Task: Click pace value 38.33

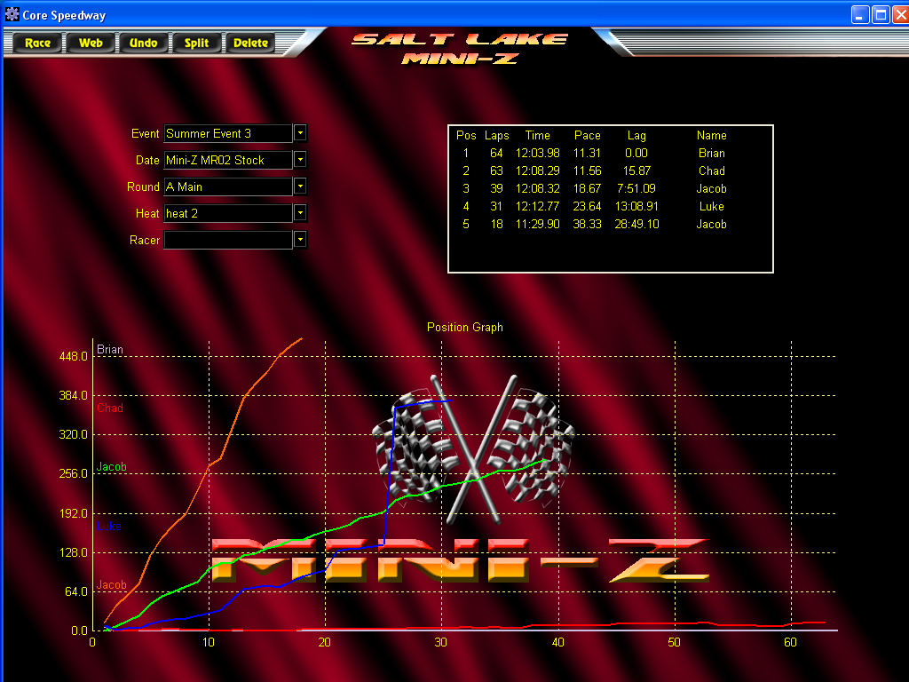Action: [588, 224]
